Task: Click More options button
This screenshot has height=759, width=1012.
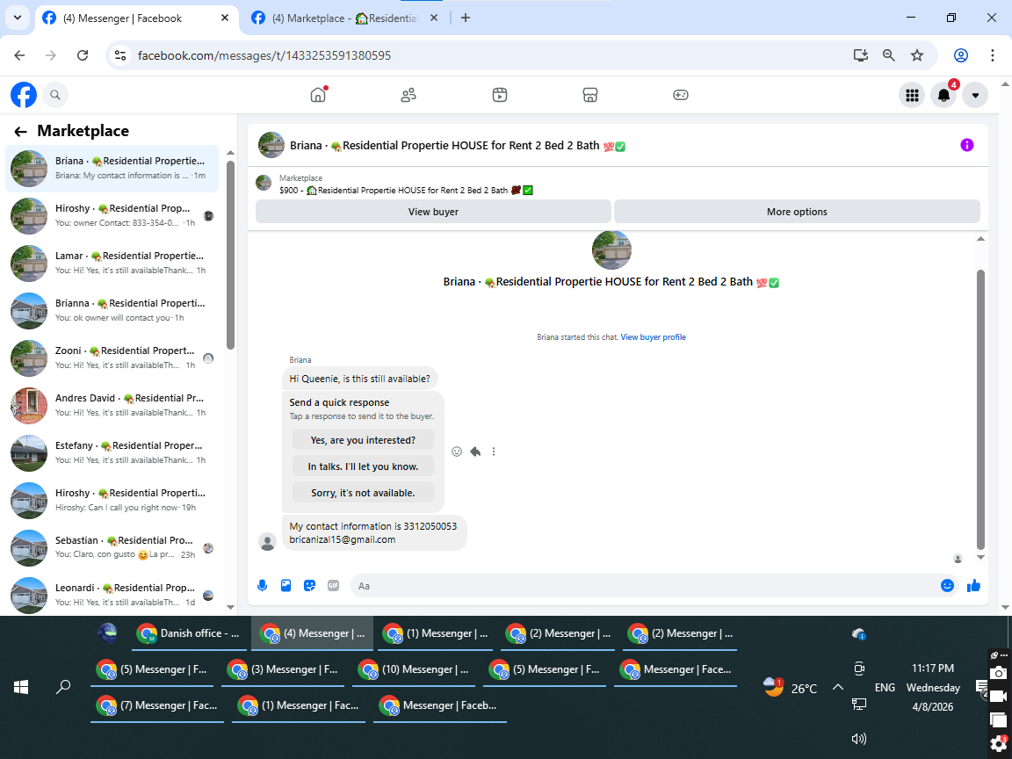Action: click(797, 212)
